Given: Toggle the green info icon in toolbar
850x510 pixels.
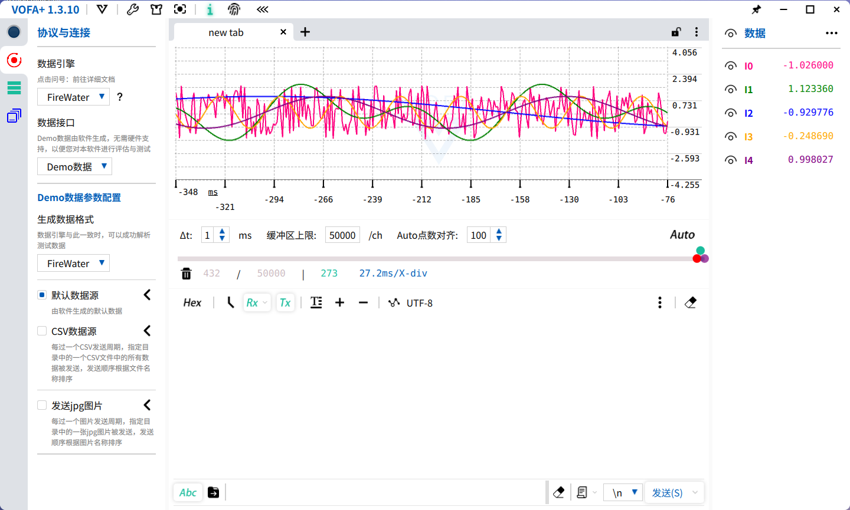Looking at the screenshot, I should (210, 9).
